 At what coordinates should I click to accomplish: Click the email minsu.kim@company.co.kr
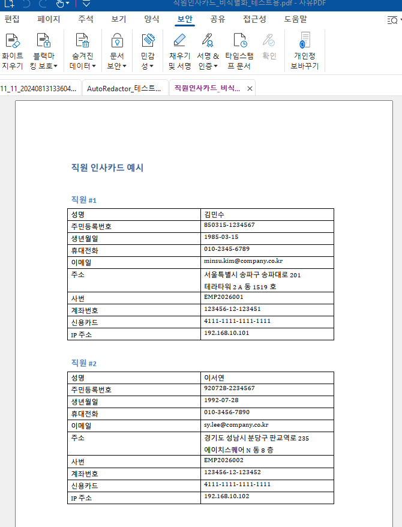click(243, 261)
